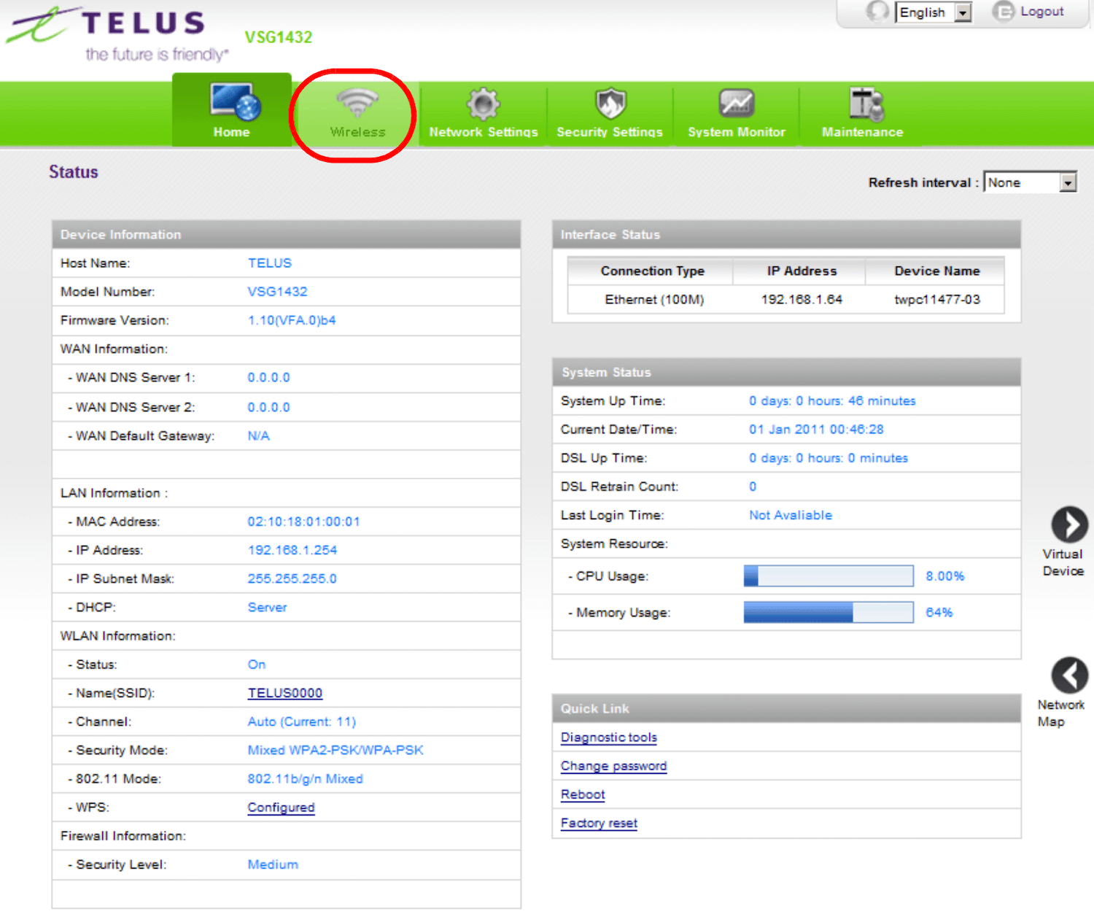Select WAN DNS Server 2 address value
1094x914 pixels.
click(x=268, y=407)
